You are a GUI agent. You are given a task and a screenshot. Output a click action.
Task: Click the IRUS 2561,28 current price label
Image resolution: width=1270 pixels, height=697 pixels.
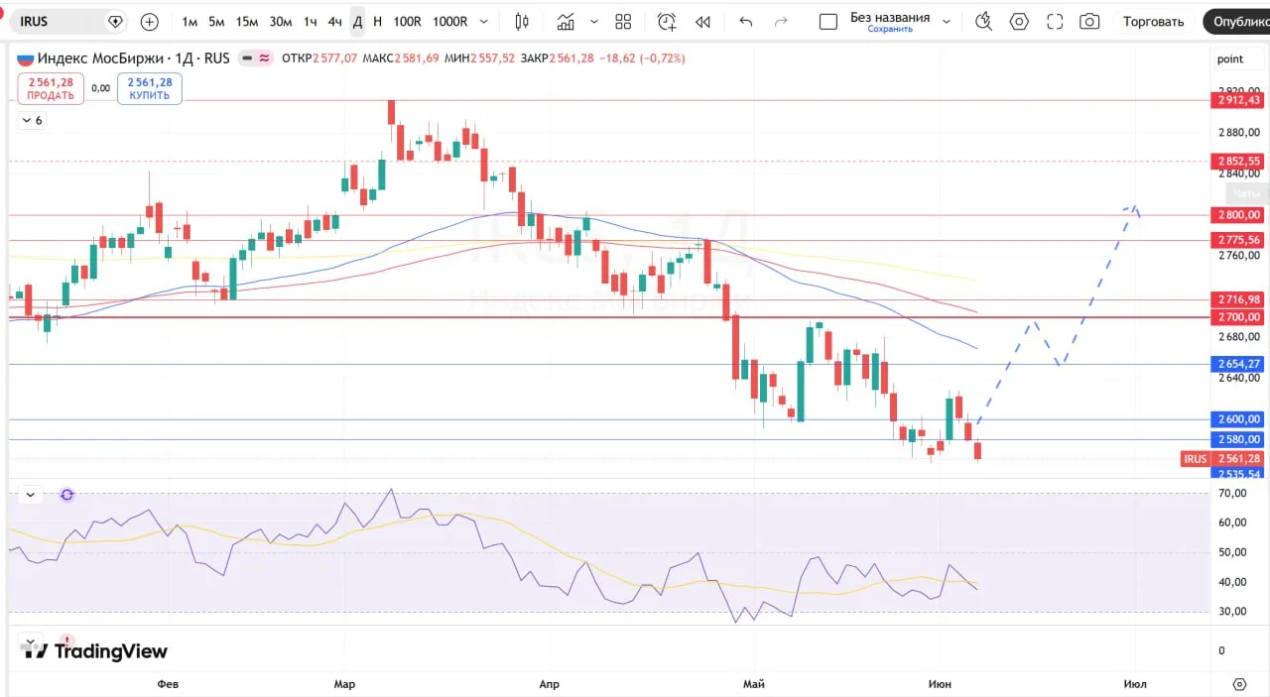coord(1222,459)
